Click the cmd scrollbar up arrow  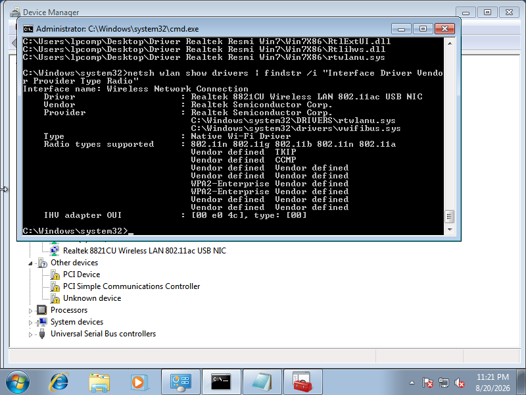[450, 43]
